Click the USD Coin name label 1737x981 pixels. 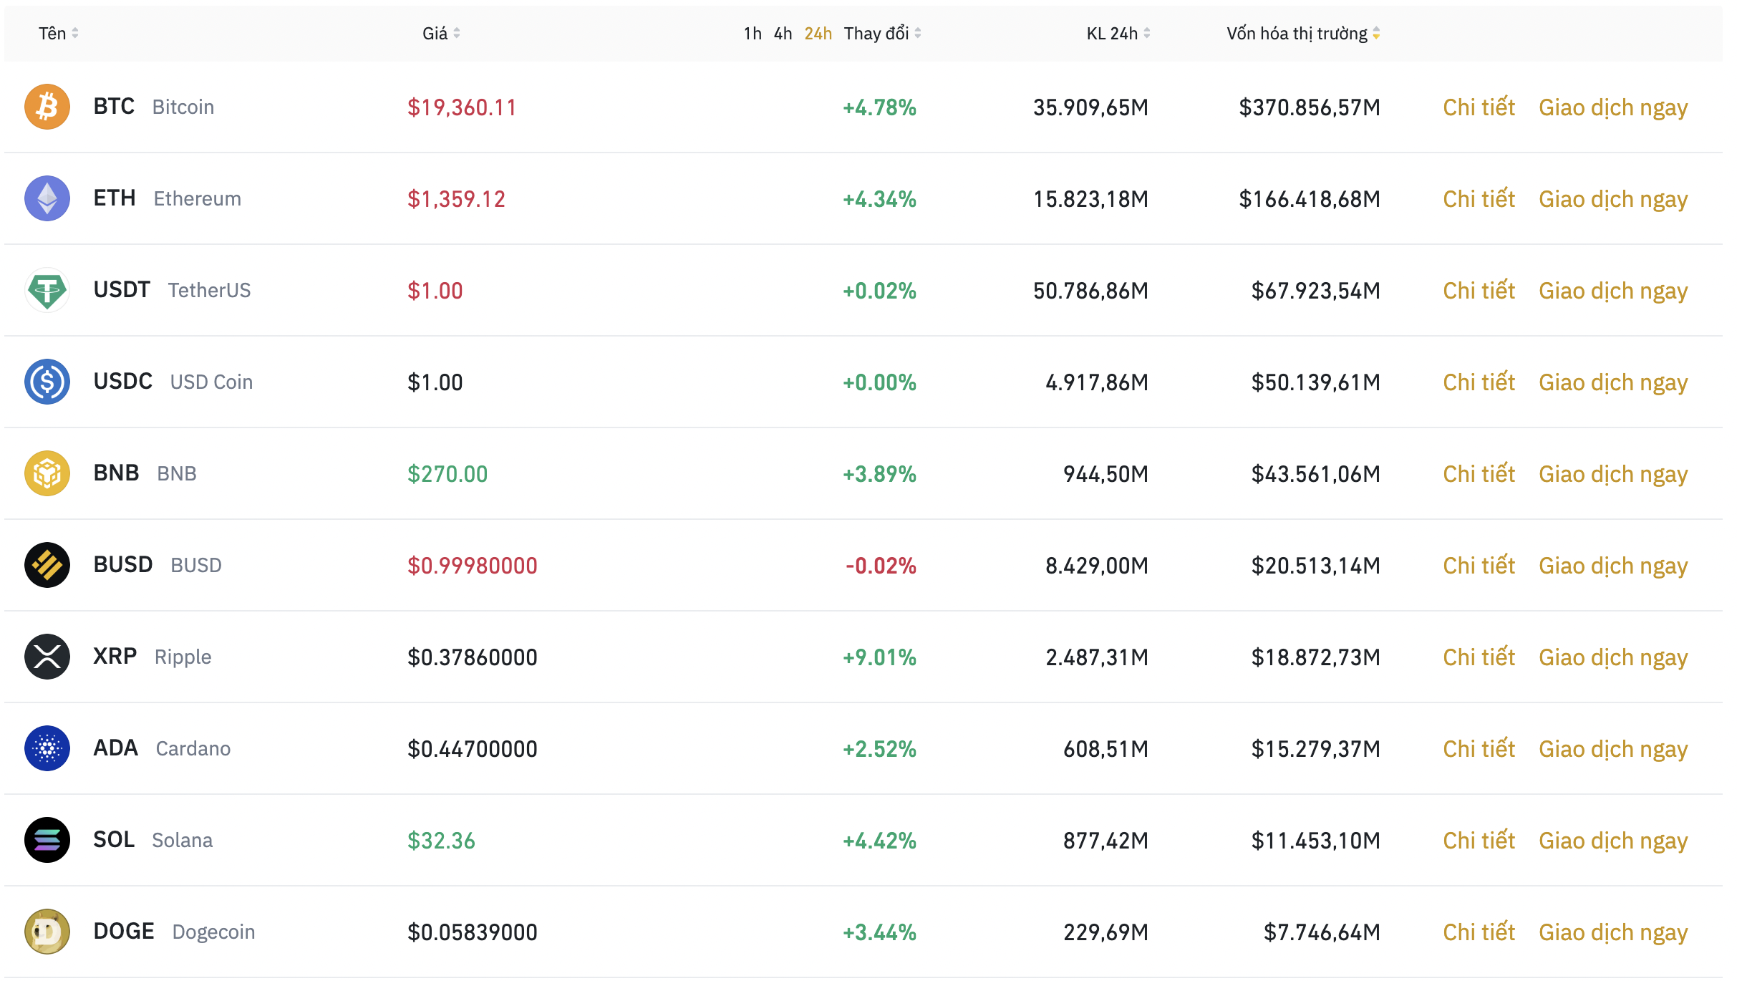(211, 382)
